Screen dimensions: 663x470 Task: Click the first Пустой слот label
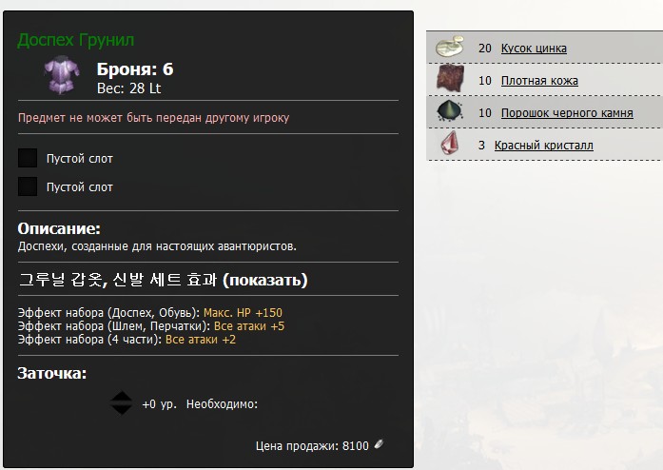click(80, 159)
